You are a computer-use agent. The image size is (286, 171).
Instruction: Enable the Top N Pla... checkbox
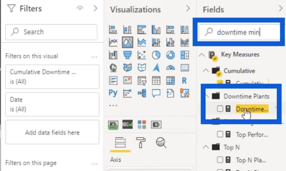point(220,160)
